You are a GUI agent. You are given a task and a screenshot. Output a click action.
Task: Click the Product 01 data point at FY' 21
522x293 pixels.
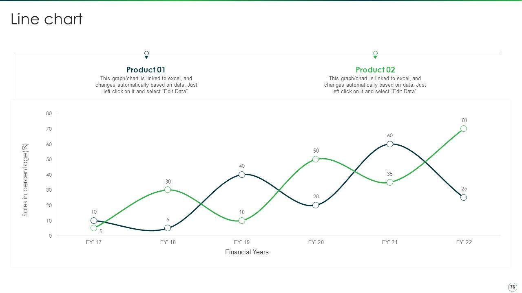point(390,144)
